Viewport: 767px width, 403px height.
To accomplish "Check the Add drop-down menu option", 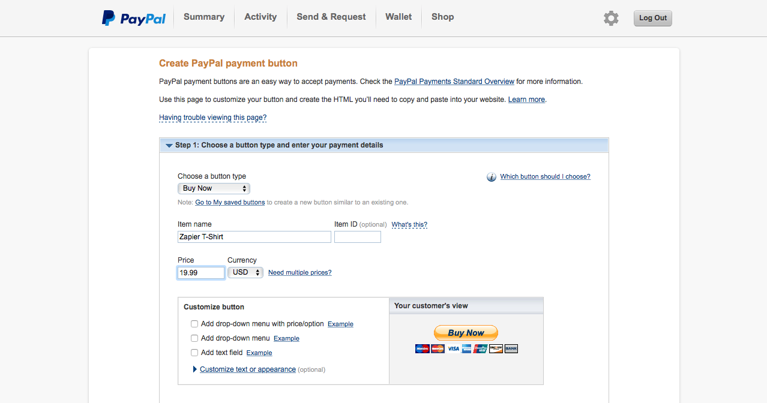I will (194, 338).
